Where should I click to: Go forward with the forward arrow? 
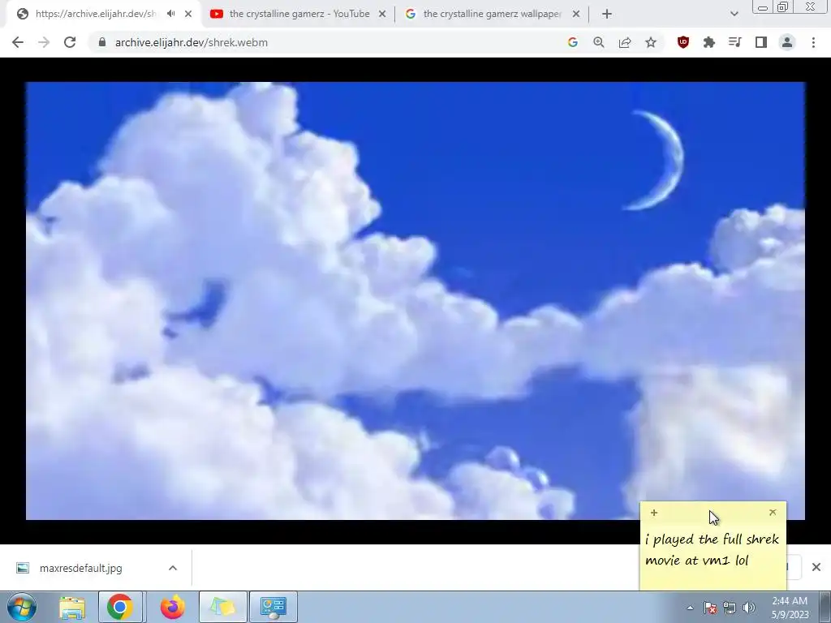(44, 42)
